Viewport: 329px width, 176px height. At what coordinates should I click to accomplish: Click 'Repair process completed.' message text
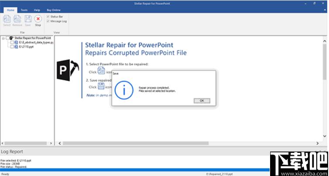pyautogui.click(x=154, y=88)
